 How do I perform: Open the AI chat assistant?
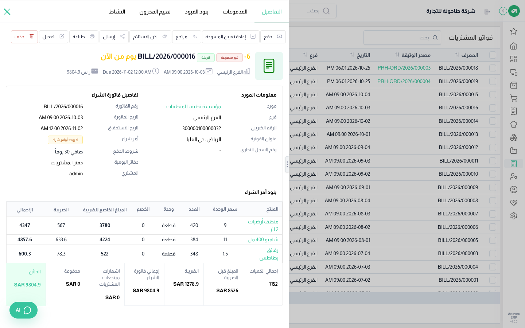coord(23,310)
